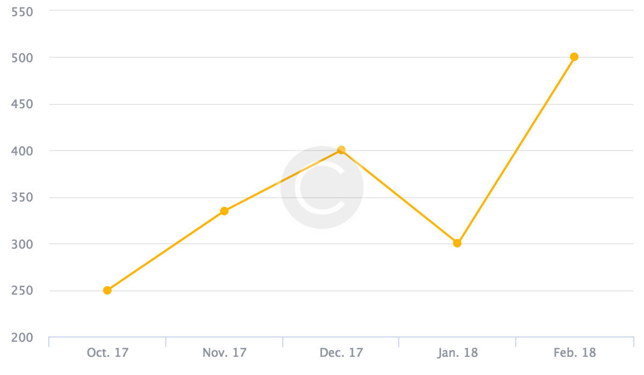Click the Feb. 18 x-axis label

[574, 353]
